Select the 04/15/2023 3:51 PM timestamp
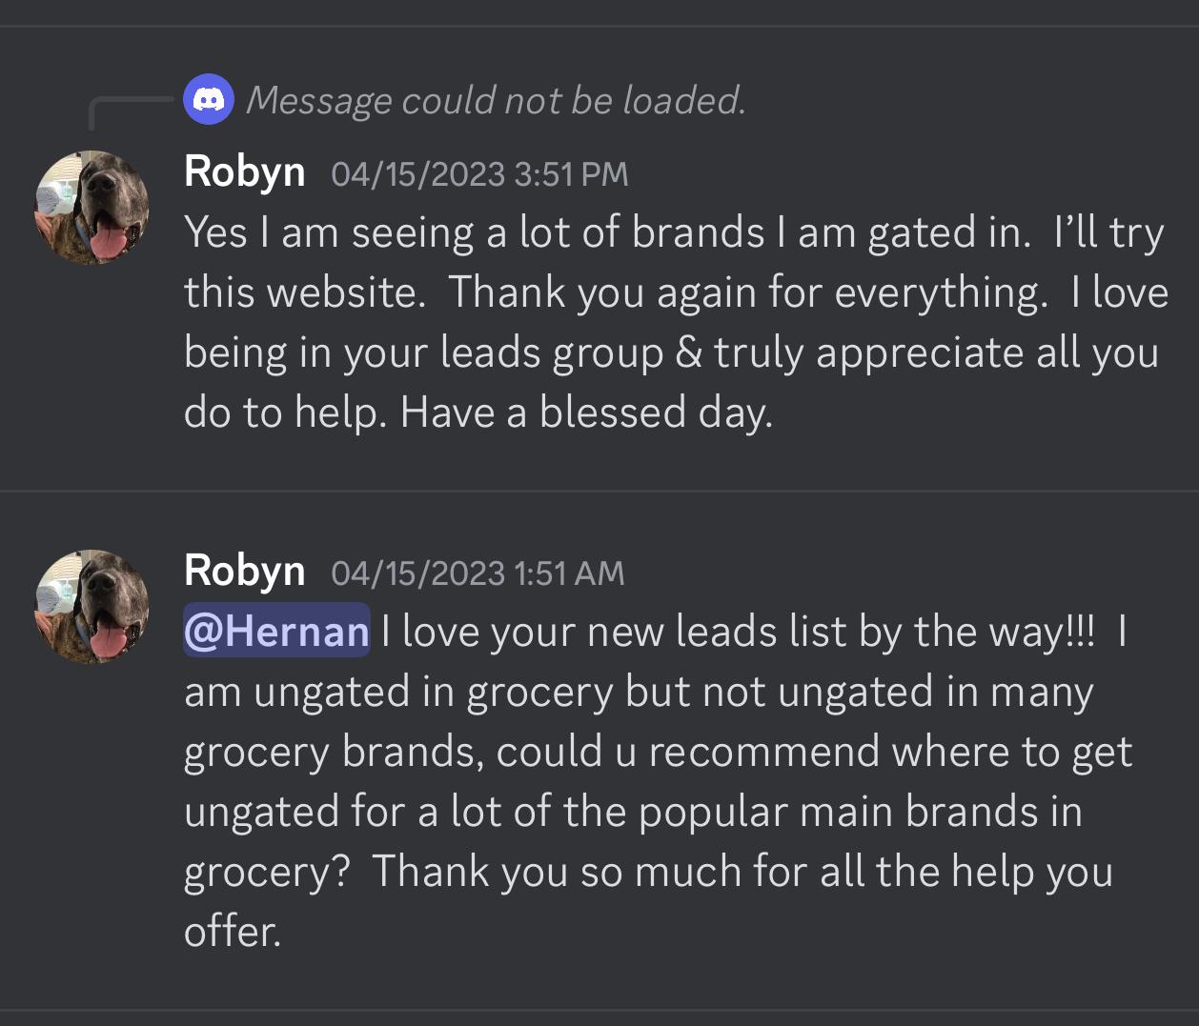Viewport: 1199px width, 1026px height. point(479,173)
